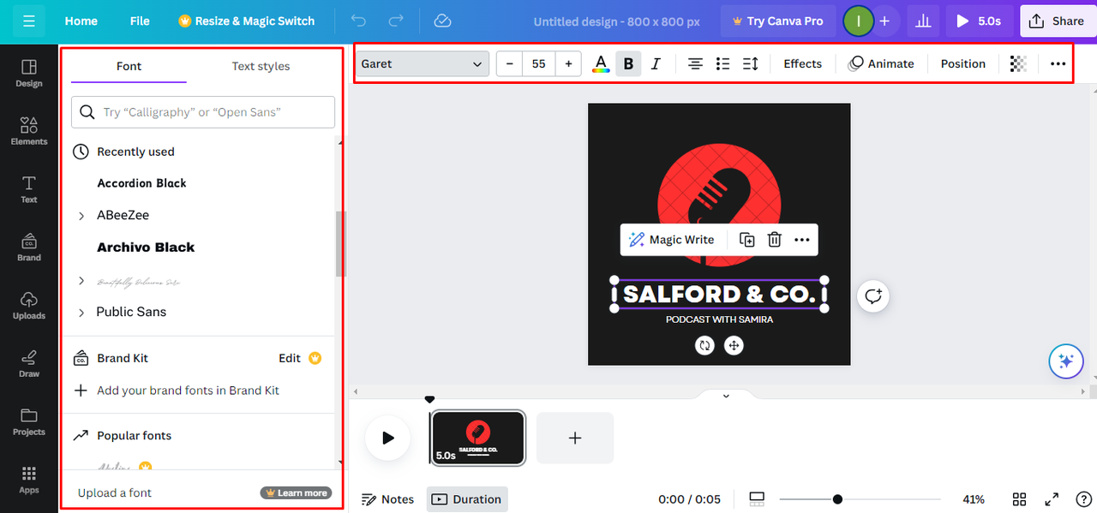
Task: Click Magic Write
Action: 672,240
